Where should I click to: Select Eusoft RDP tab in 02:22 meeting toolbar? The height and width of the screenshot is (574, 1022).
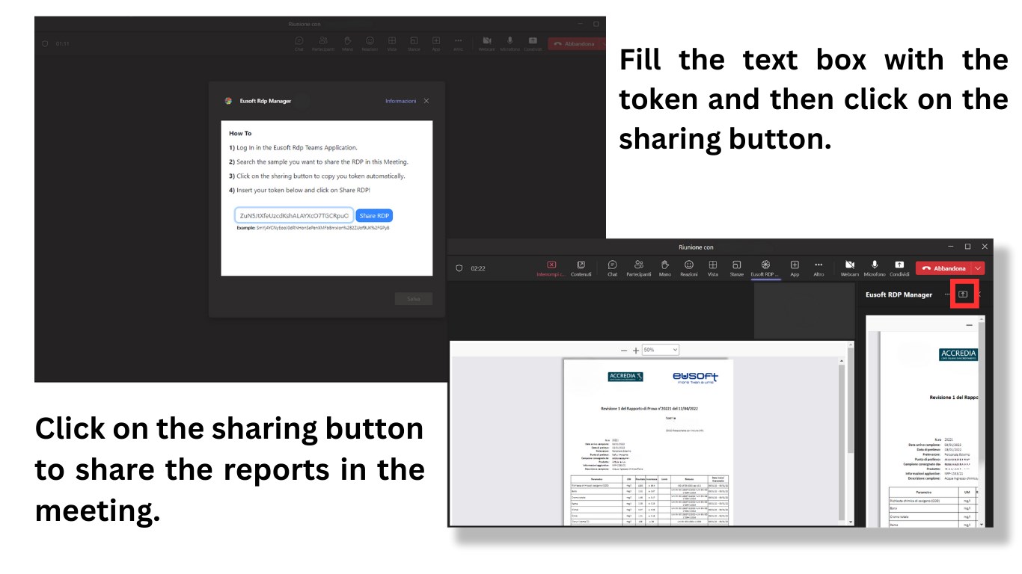[x=765, y=268]
